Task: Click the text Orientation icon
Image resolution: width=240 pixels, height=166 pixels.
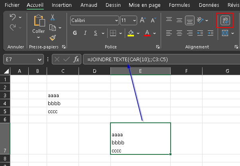Action: click(x=200, y=20)
